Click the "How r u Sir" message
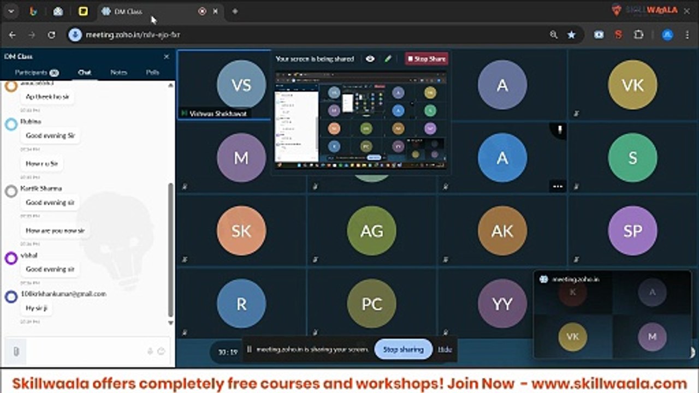The image size is (699, 393). (x=42, y=163)
